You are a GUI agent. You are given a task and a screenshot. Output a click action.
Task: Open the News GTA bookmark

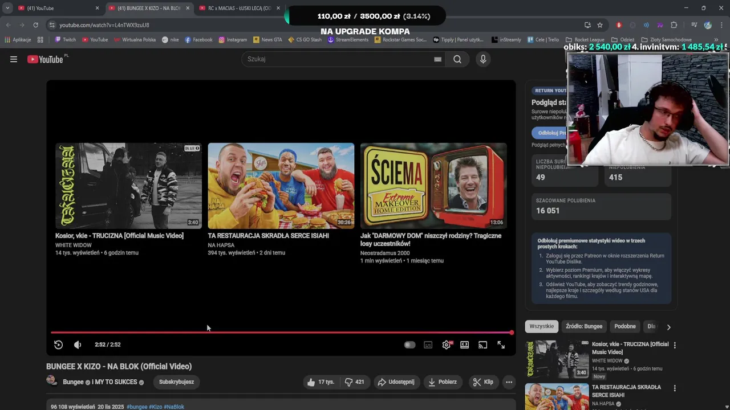click(x=267, y=40)
